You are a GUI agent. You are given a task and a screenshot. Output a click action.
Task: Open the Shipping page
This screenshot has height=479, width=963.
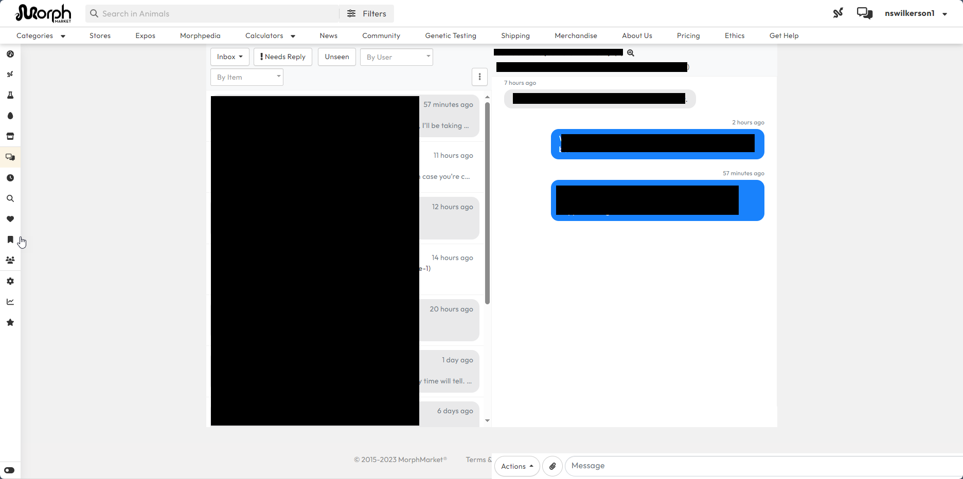click(x=515, y=35)
